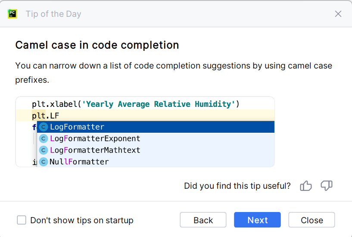Click the thumbs down feedback icon
The width and height of the screenshot is (352, 237).
[x=327, y=186]
